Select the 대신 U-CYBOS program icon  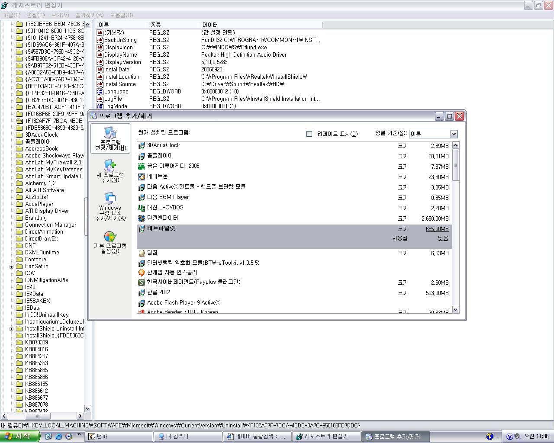point(142,208)
